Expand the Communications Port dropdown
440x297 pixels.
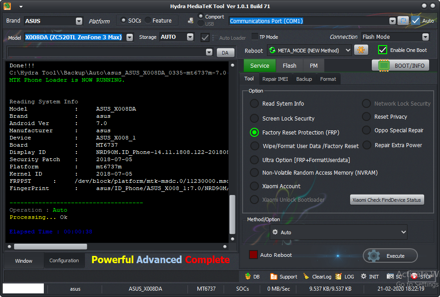tap(393, 21)
